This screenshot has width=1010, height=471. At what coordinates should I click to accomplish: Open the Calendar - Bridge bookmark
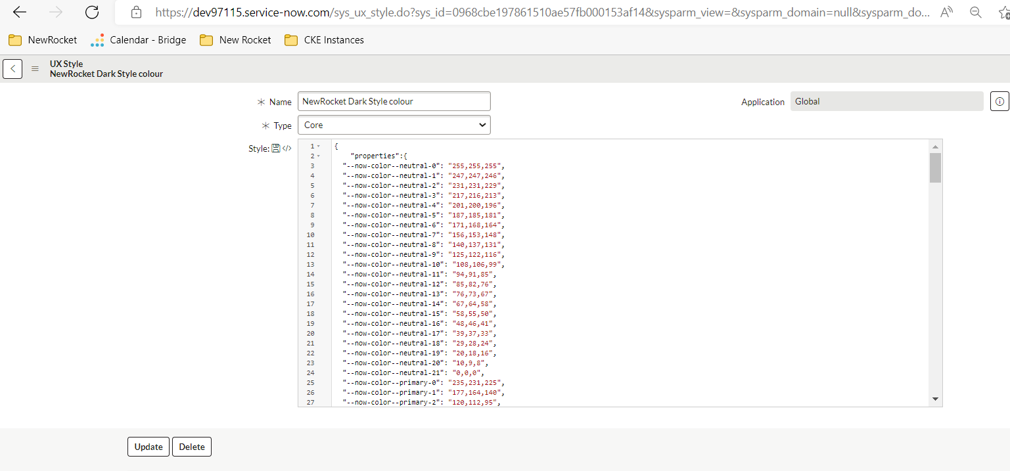(x=138, y=39)
